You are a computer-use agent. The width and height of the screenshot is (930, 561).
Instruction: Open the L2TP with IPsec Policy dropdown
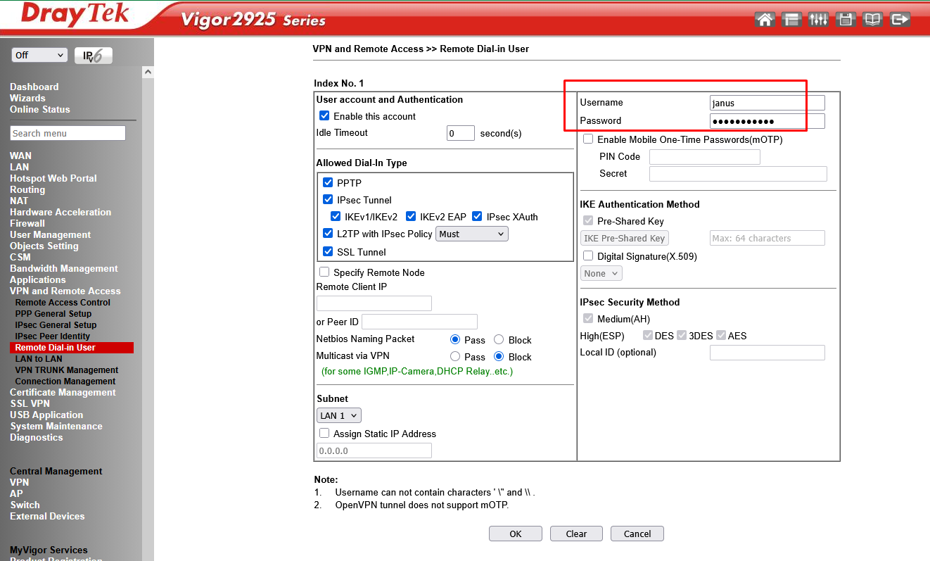click(471, 234)
